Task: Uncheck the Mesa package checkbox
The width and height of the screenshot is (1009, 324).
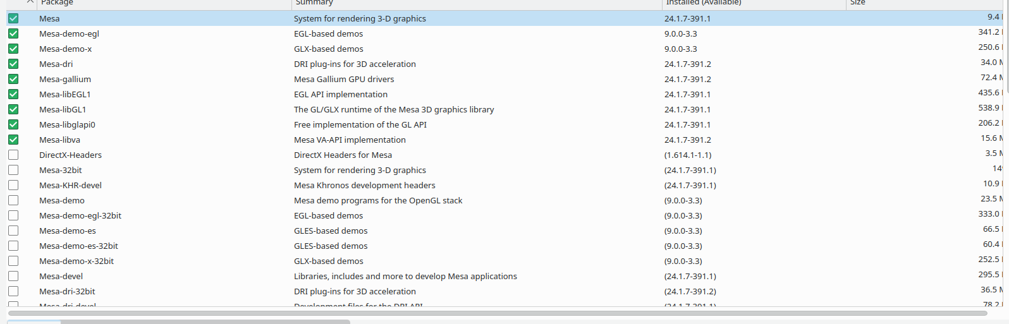Action: pos(13,18)
